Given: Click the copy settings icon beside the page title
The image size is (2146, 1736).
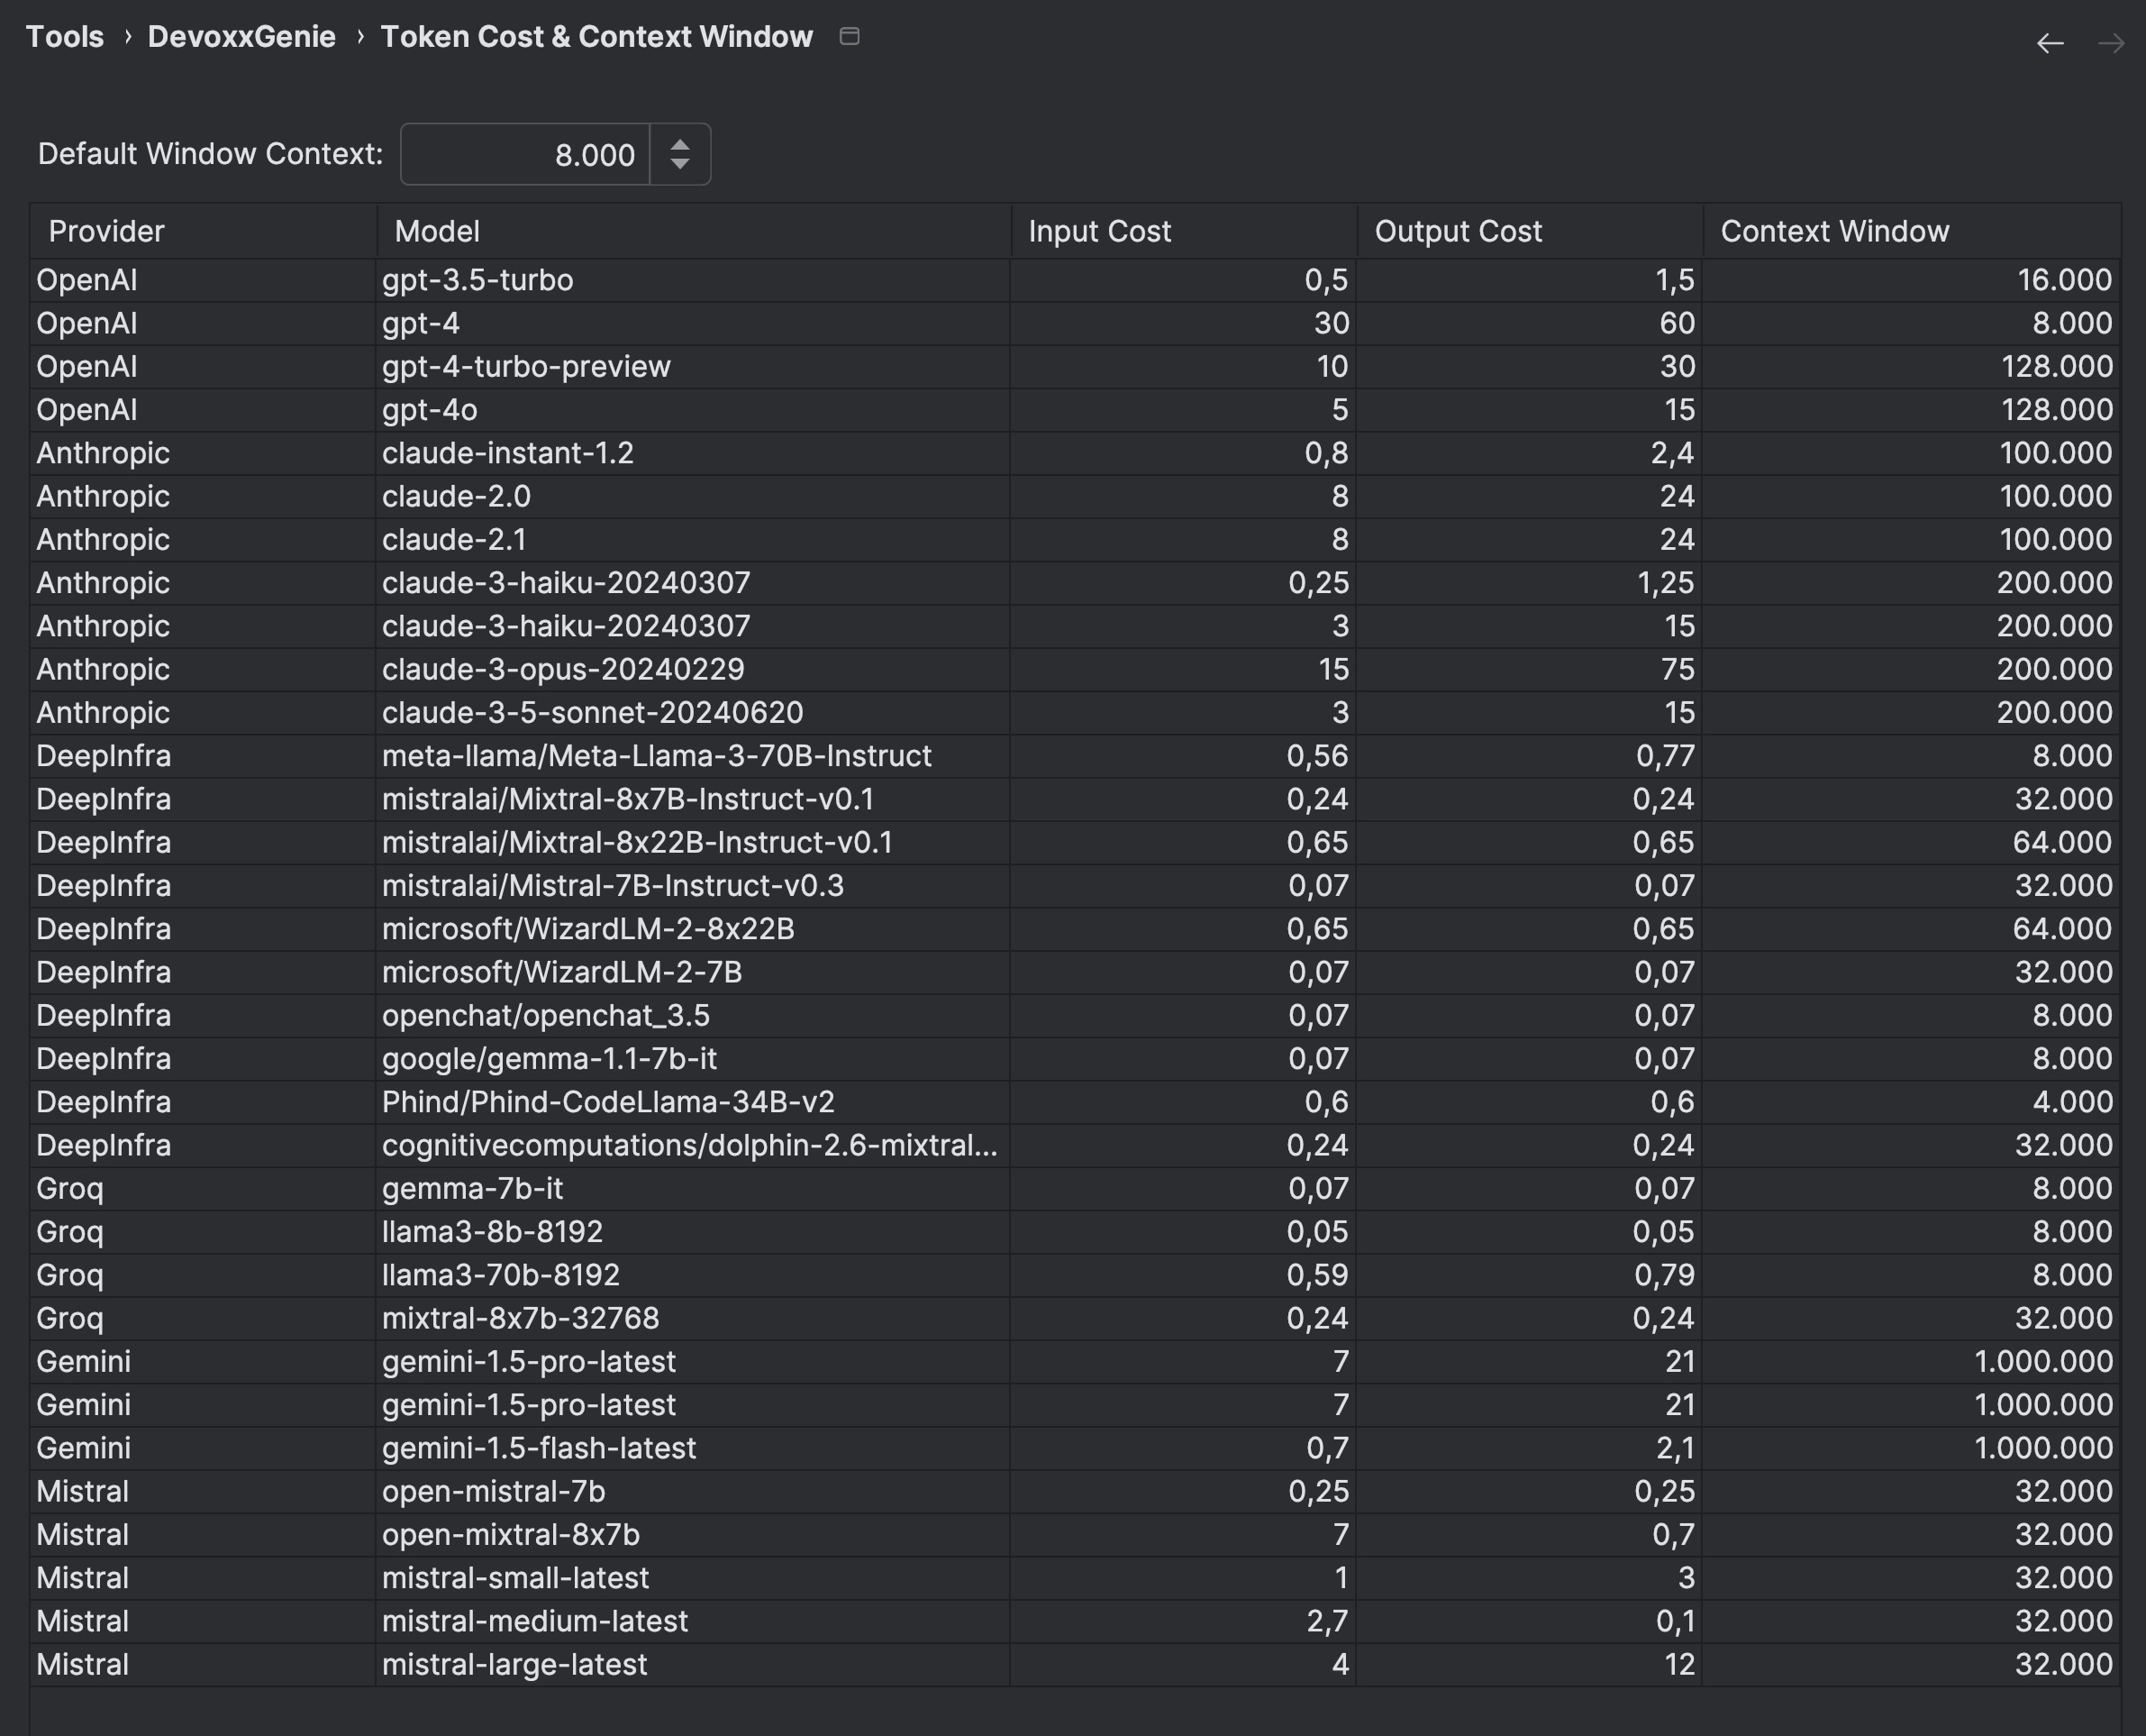Looking at the screenshot, I should click(x=850, y=36).
